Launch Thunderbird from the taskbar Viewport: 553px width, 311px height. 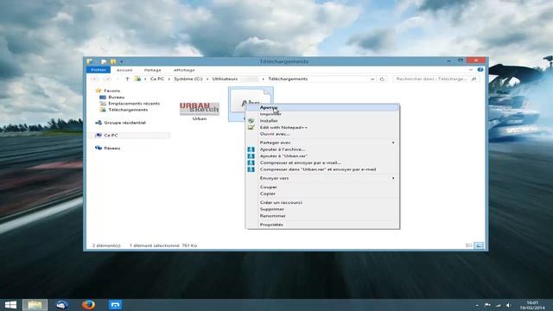click(x=61, y=305)
